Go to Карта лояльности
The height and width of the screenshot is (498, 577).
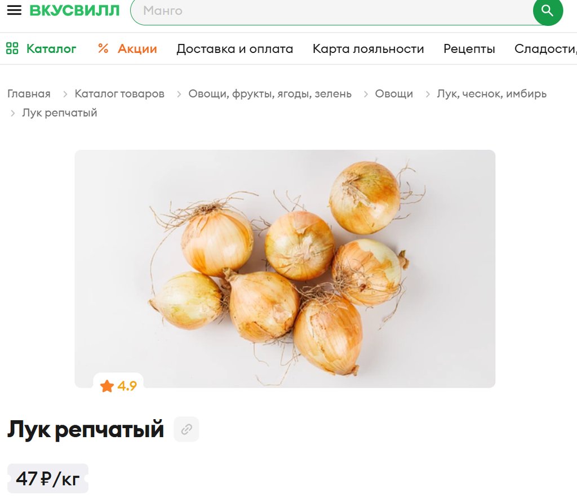point(369,48)
